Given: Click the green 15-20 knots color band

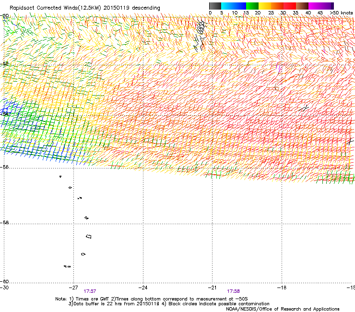Looking at the screenshot, I should (252, 6).
